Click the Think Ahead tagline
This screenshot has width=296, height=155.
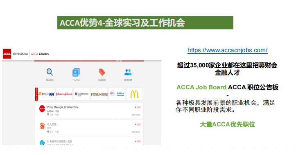point(20,54)
